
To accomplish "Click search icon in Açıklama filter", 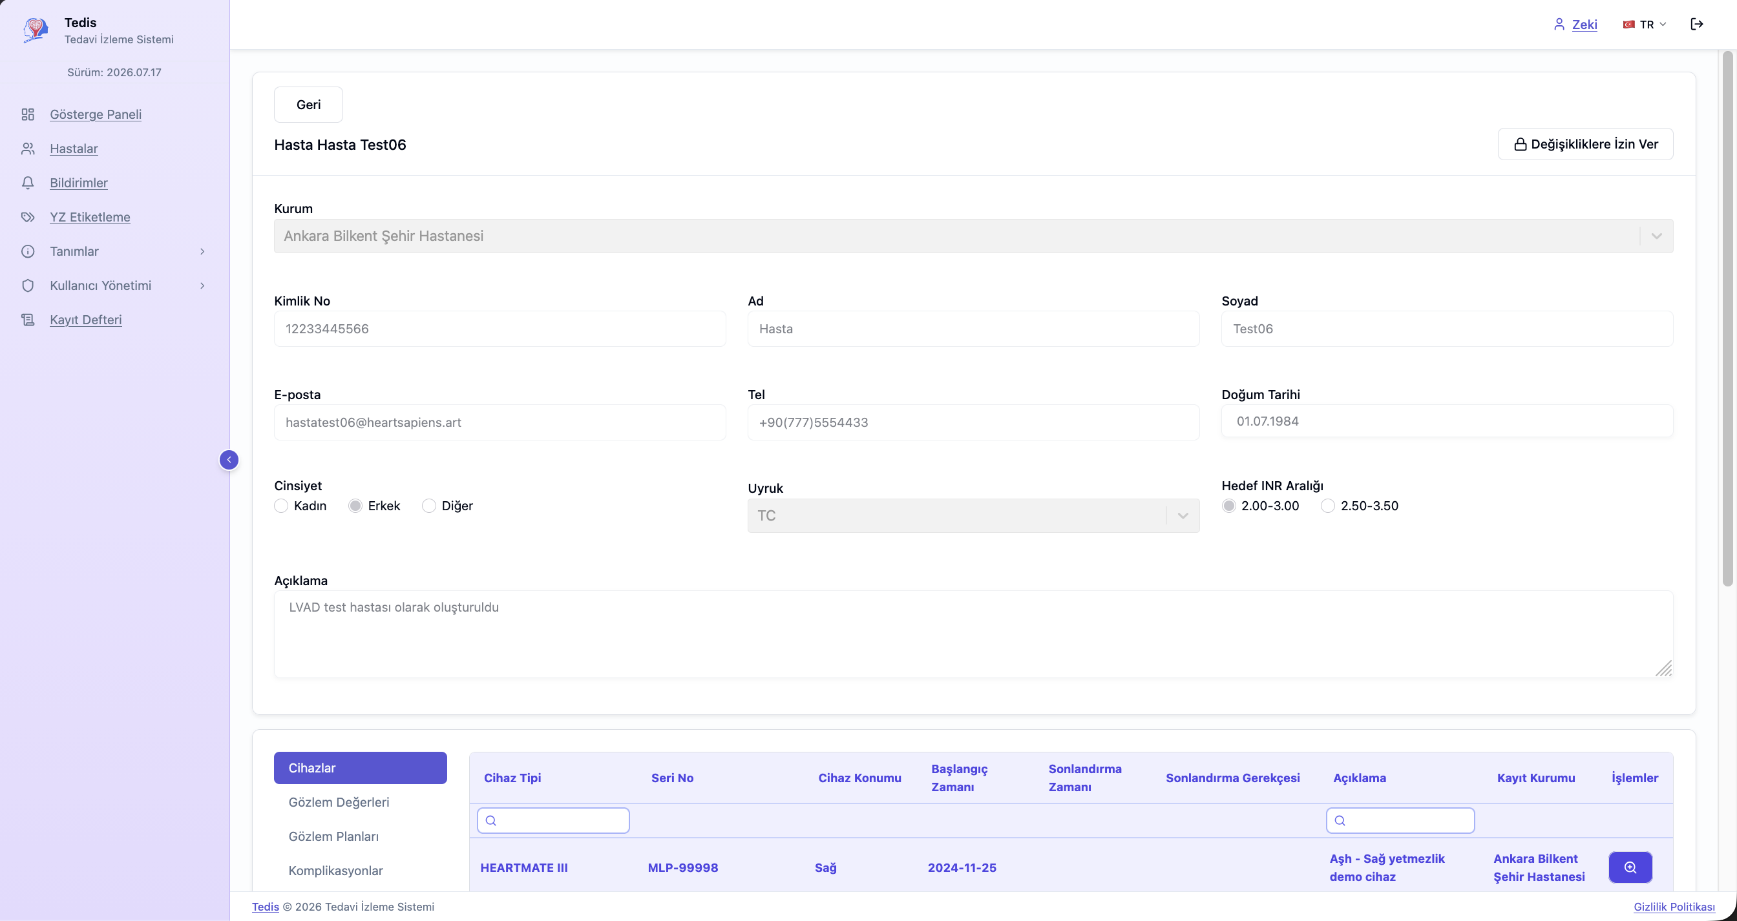I will click(x=1340, y=821).
